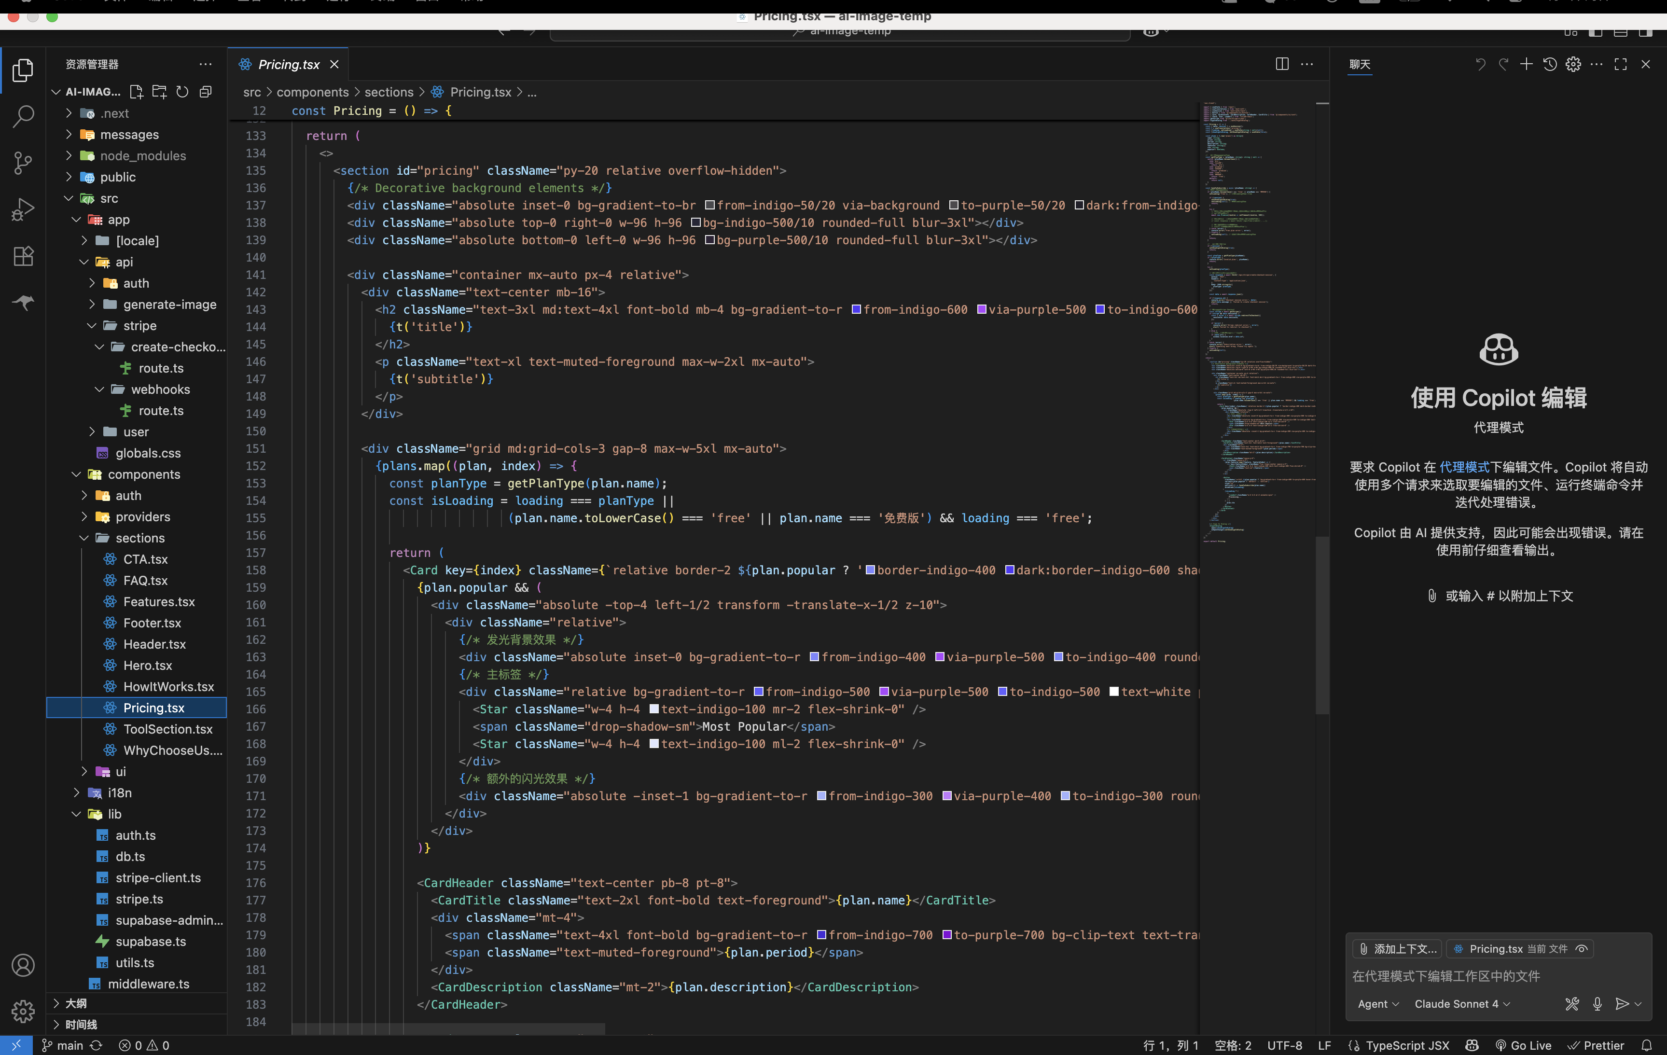Switch to the 聊天 chat tab
The width and height of the screenshot is (1667, 1055).
click(x=1360, y=64)
